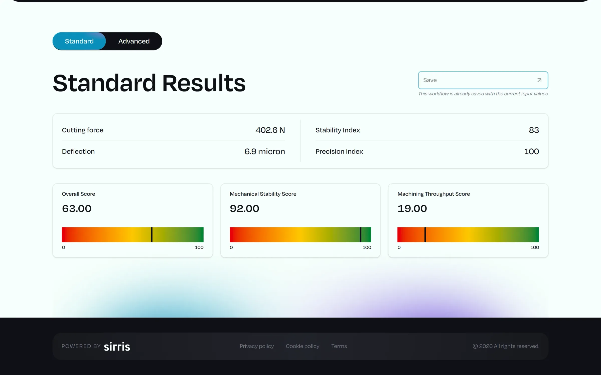Select the Deflection value 6.9 micron
601x375 pixels.
265,151
